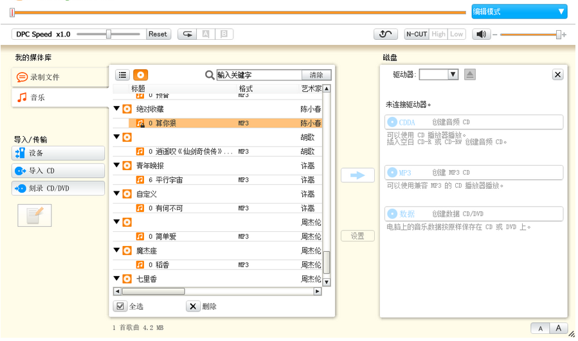
Task: Switch to list view in the media library
Action: 122,75
